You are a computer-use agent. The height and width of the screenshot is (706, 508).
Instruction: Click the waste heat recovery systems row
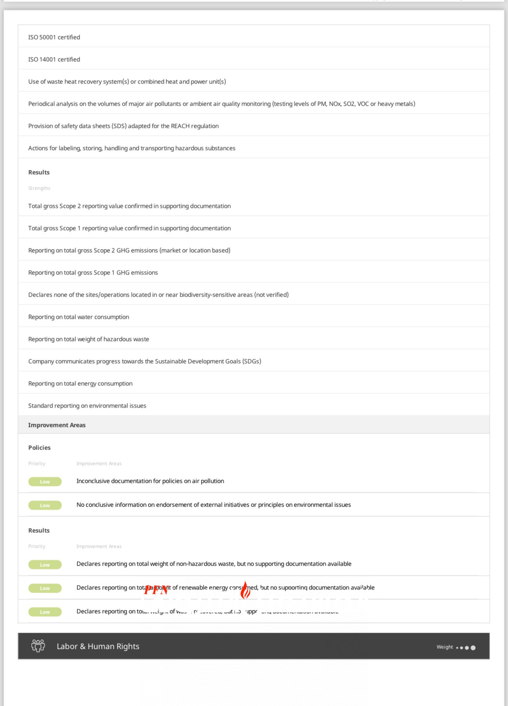click(x=254, y=81)
